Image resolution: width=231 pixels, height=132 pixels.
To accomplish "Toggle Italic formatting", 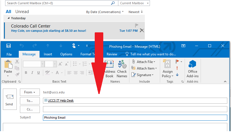I will tap(32, 72).
